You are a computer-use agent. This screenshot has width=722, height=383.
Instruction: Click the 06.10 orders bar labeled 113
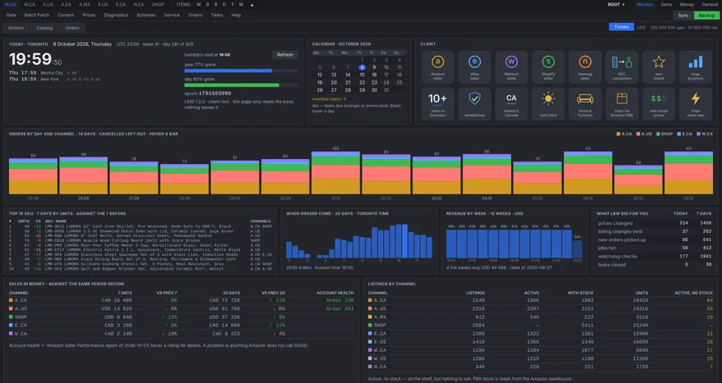tap(588, 172)
